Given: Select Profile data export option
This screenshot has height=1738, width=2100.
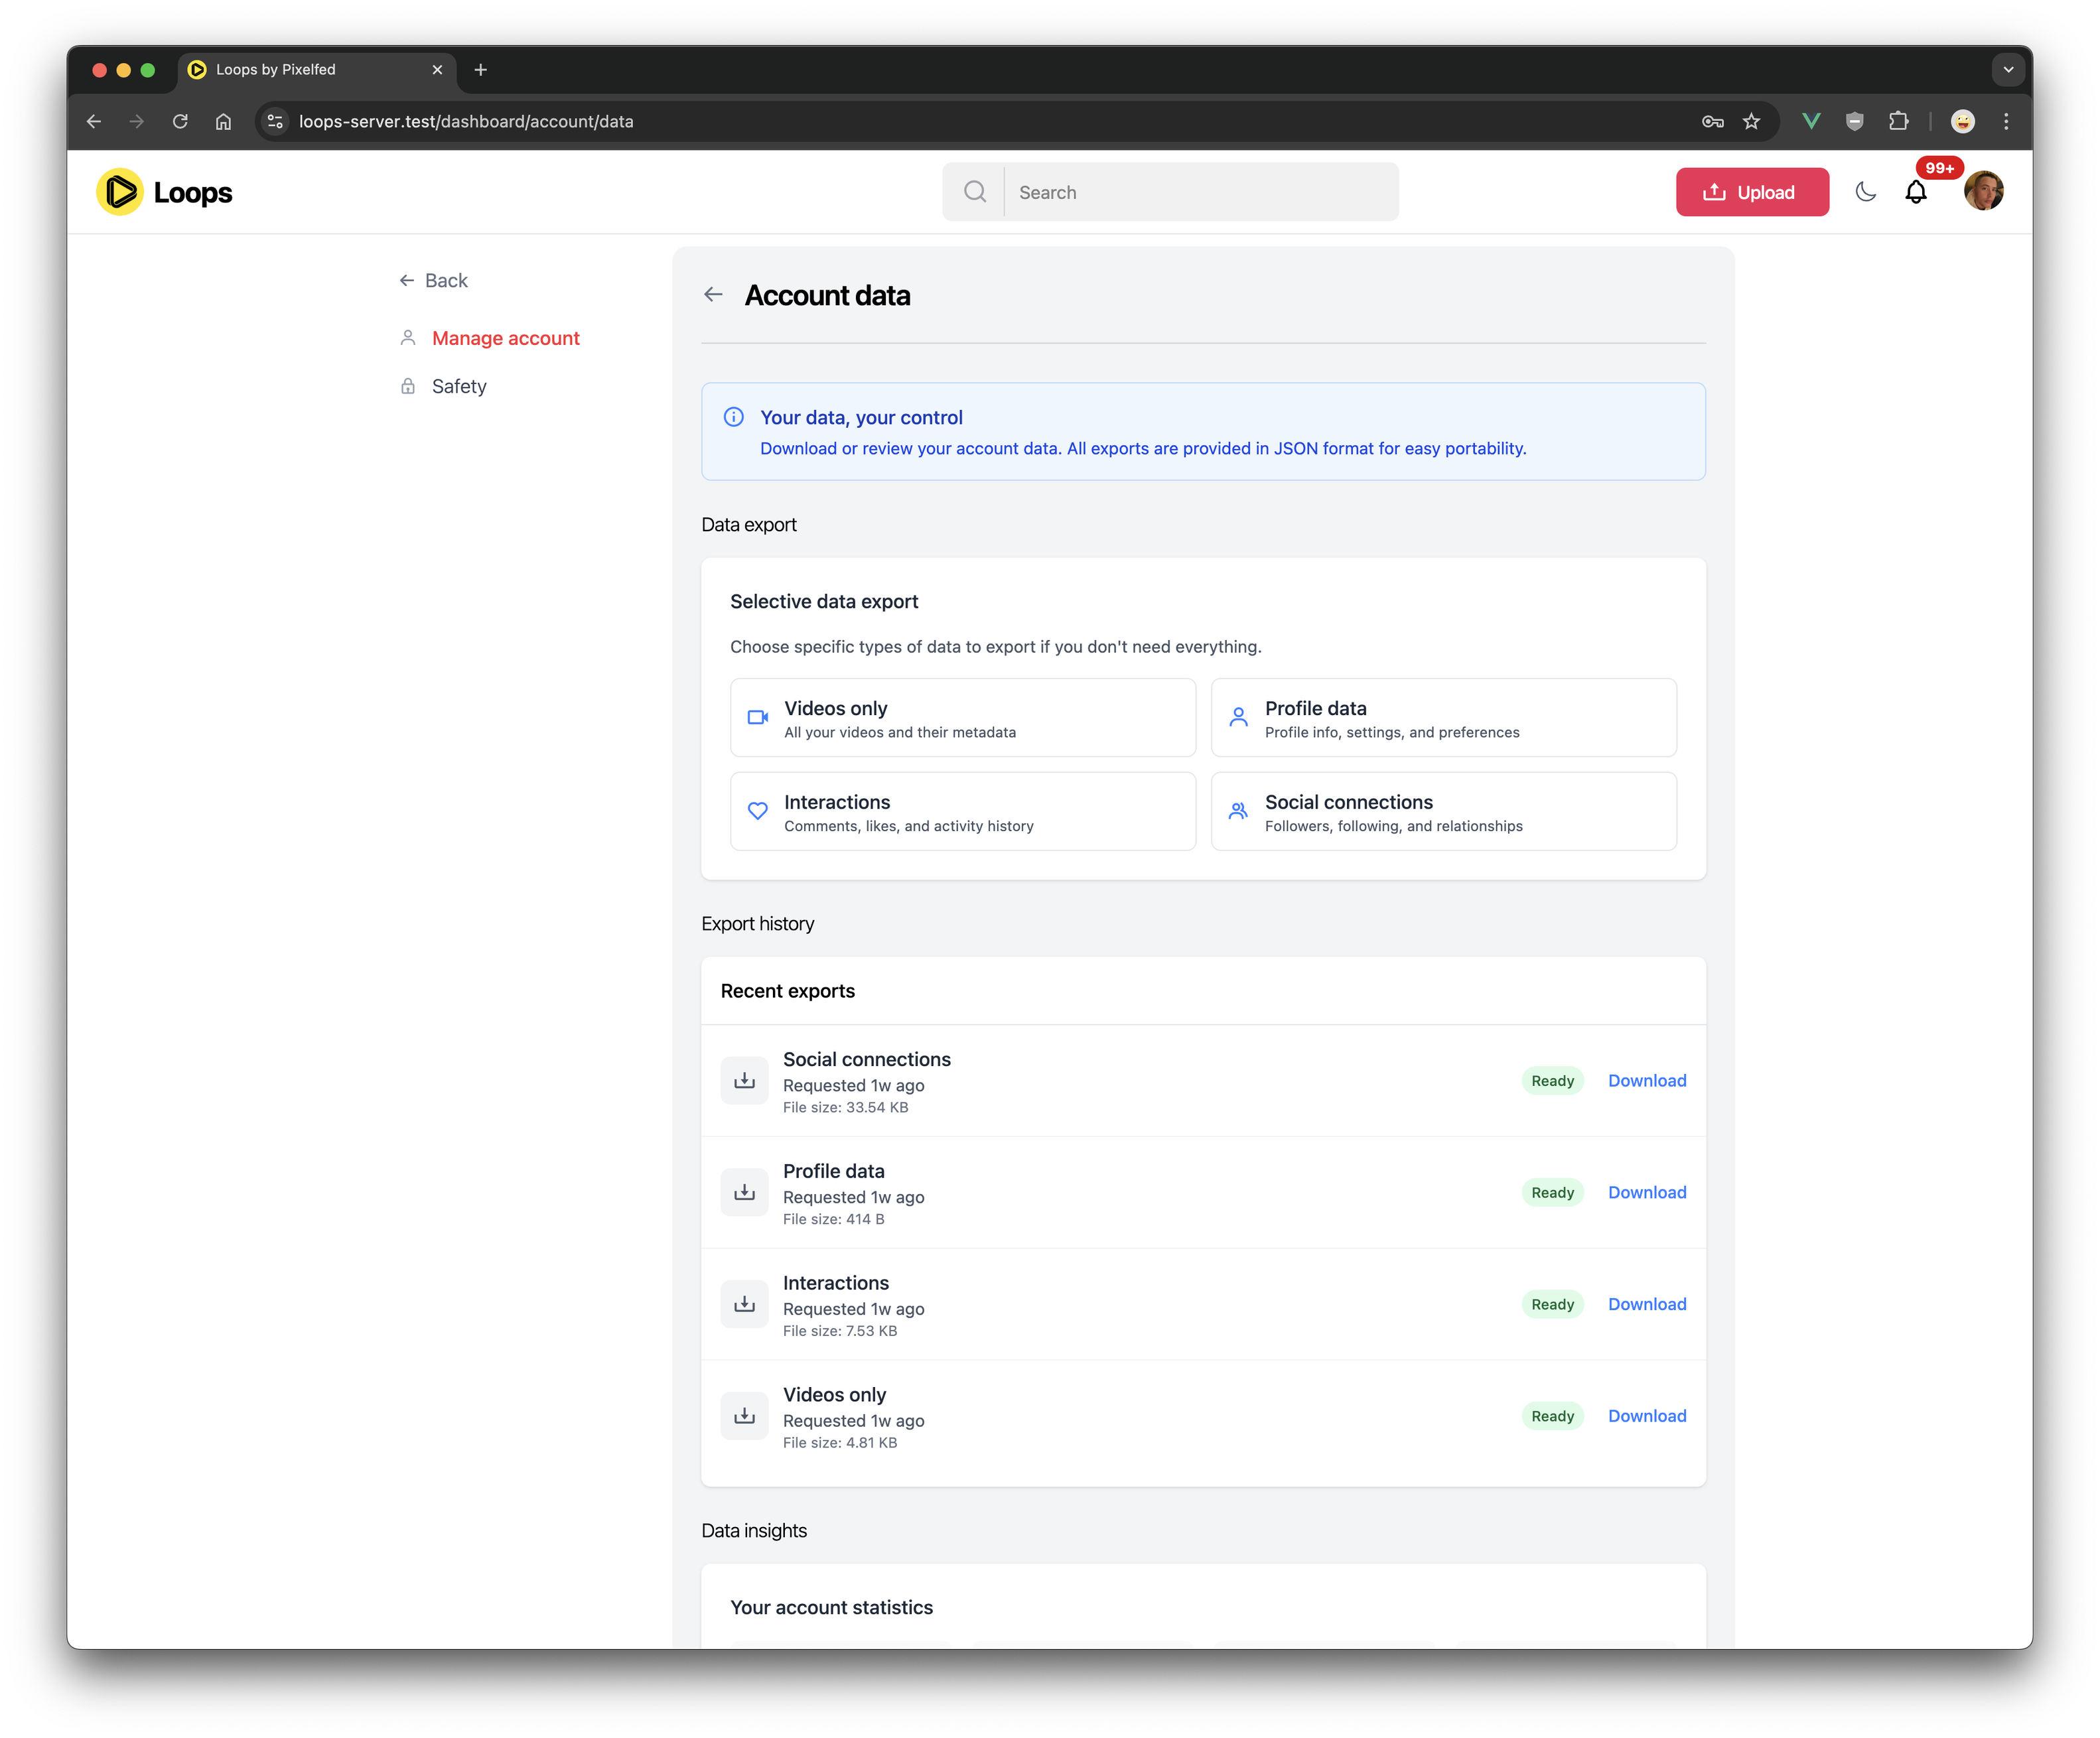Looking at the screenshot, I should click(x=1444, y=718).
